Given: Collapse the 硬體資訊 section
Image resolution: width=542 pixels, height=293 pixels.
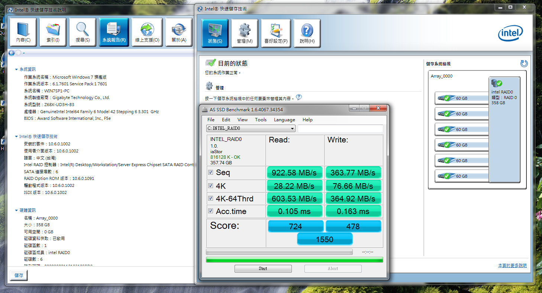Looking at the screenshot, I should point(16,210).
